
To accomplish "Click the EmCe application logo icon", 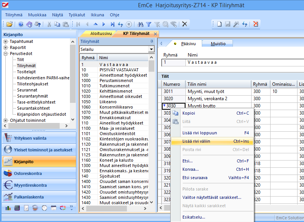I will [5, 5].
